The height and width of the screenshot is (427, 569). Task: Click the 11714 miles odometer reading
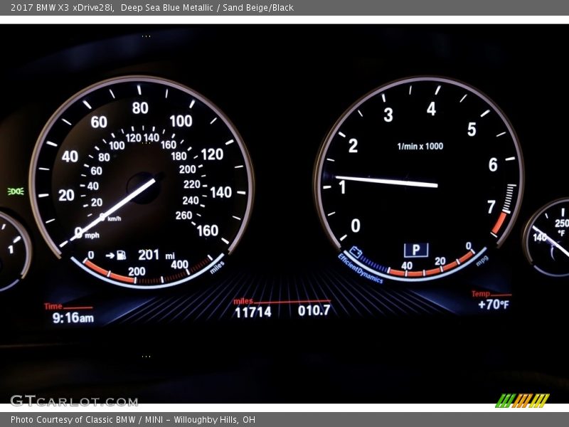[x=252, y=312]
